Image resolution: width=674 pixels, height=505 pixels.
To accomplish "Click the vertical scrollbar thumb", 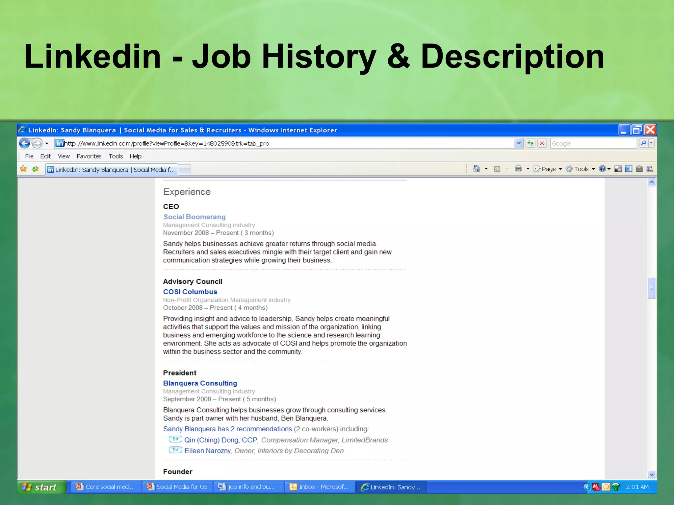I will (x=652, y=288).
